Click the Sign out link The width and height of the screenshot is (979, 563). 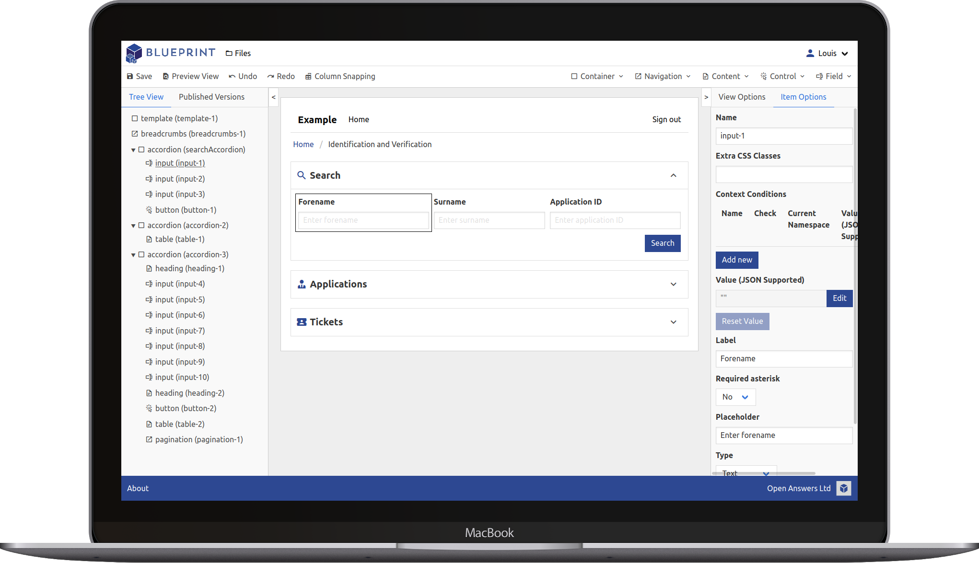tap(666, 119)
